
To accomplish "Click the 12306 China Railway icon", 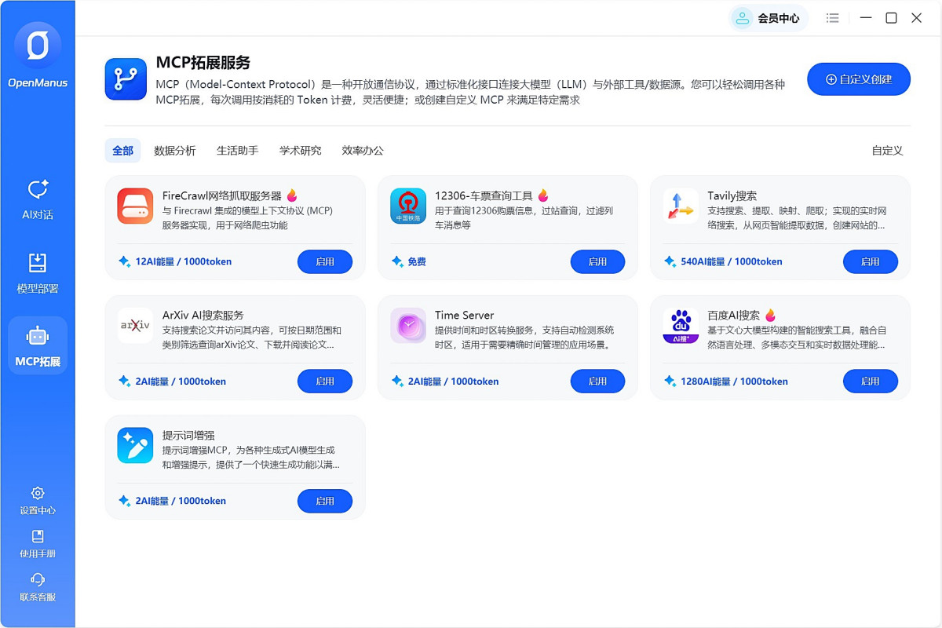I will pyautogui.click(x=408, y=206).
